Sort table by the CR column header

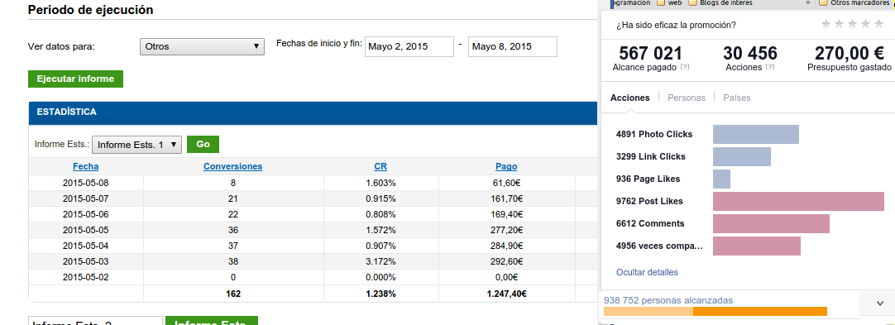(x=380, y=166)
